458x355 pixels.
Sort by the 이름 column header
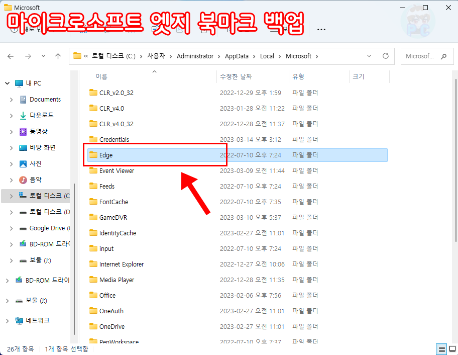pos(101,76)
